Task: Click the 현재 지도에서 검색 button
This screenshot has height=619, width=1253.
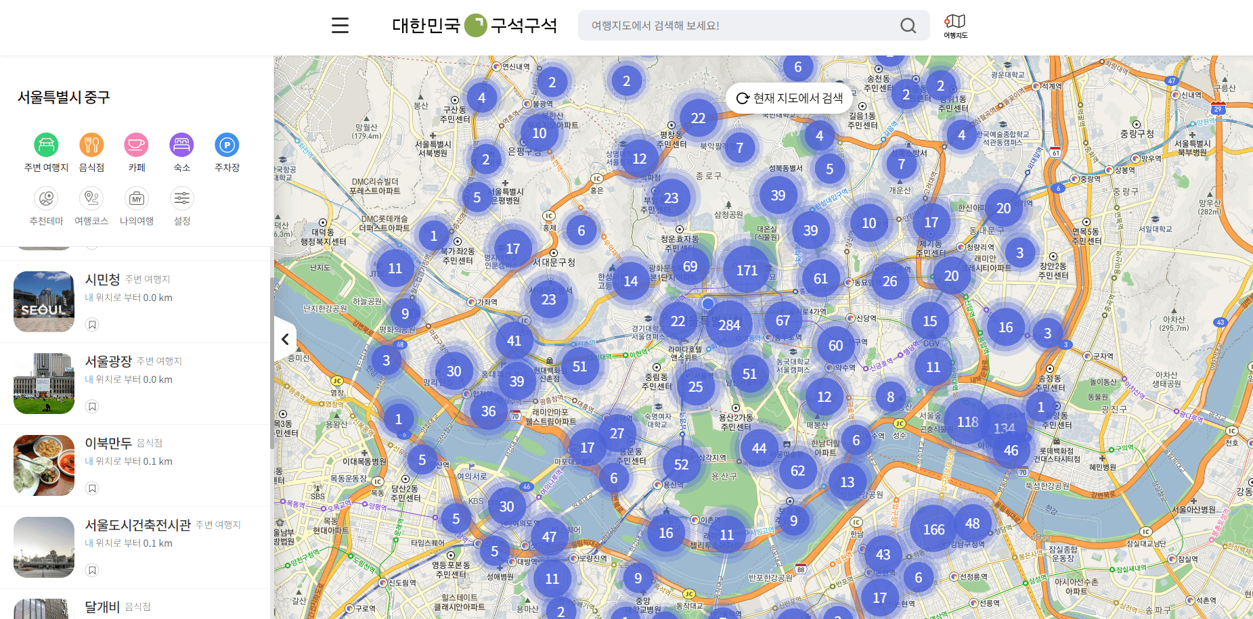Action: tap(789, 97)
